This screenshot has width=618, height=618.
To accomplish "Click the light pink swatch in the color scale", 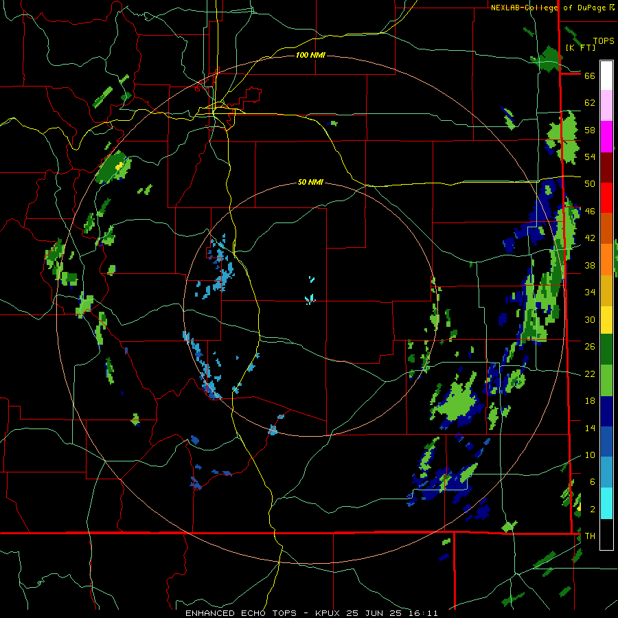I will [x=606, y=106].
